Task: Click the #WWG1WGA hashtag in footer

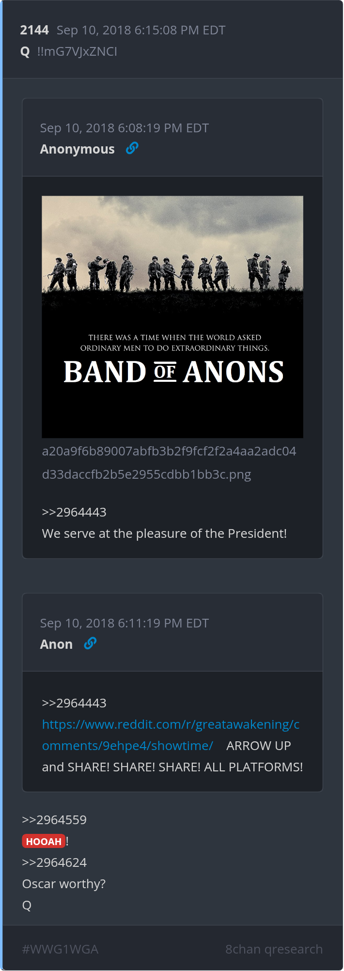Action: (x=60, y=949)
